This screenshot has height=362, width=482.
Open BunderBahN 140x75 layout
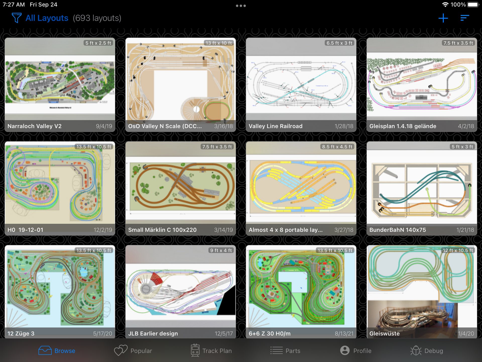point(422,188)
